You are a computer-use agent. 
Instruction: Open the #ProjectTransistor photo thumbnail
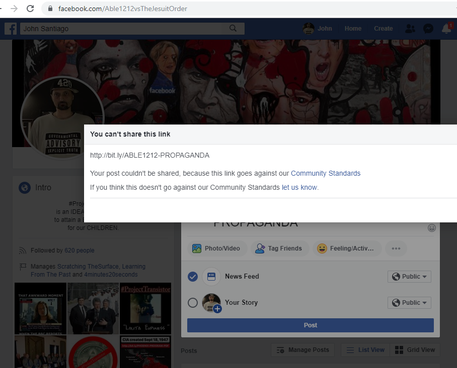coord(145,308)
